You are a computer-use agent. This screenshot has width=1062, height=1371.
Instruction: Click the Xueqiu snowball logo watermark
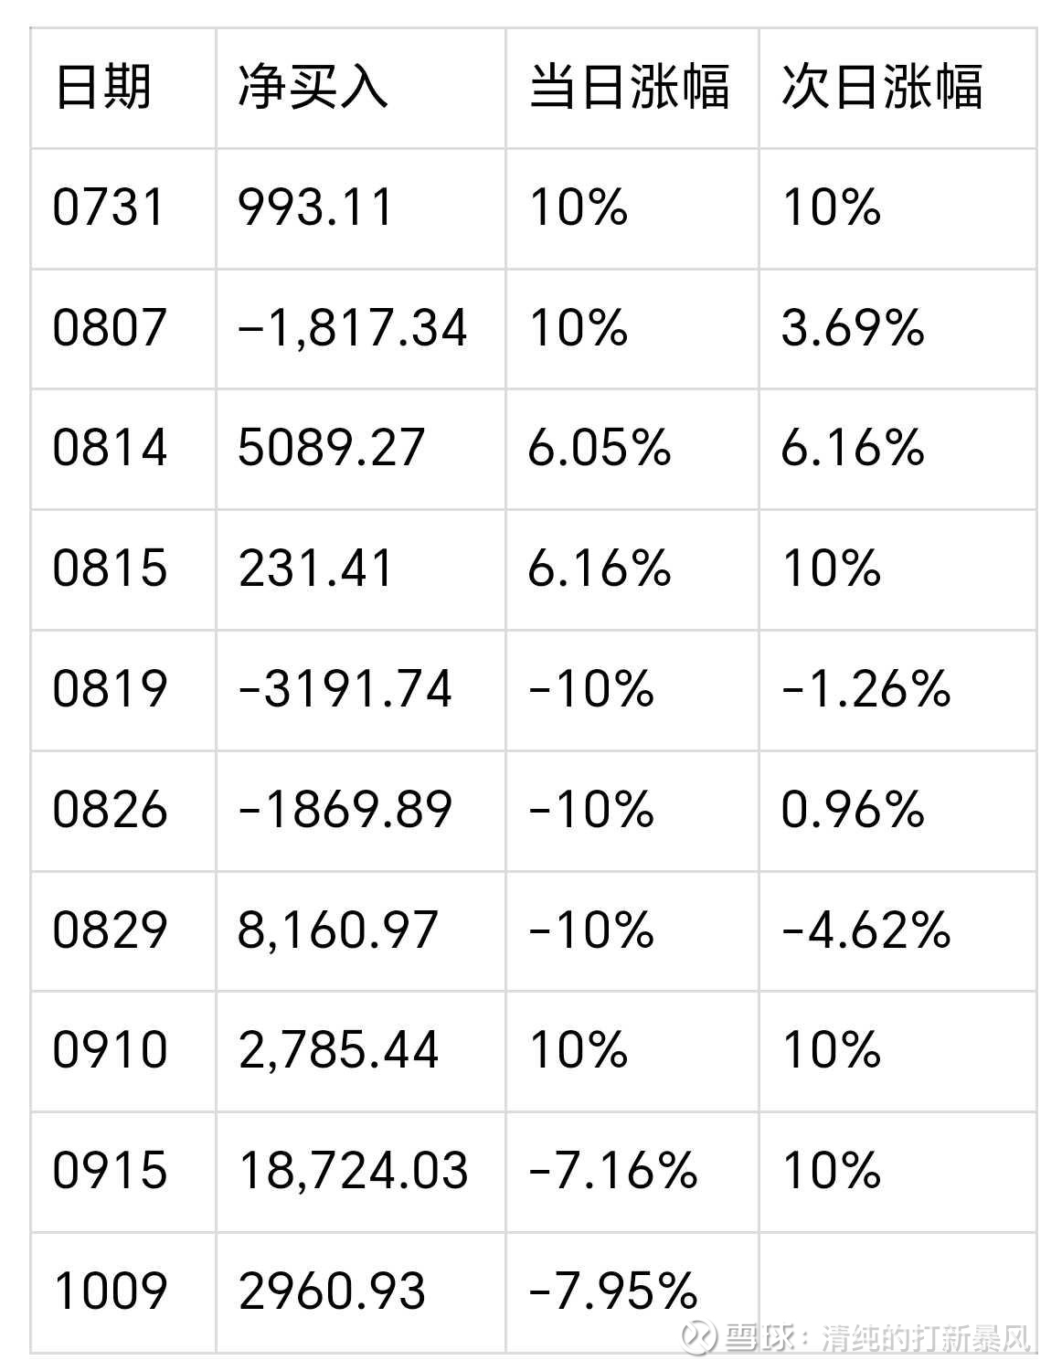click(x=703, y=1337)
